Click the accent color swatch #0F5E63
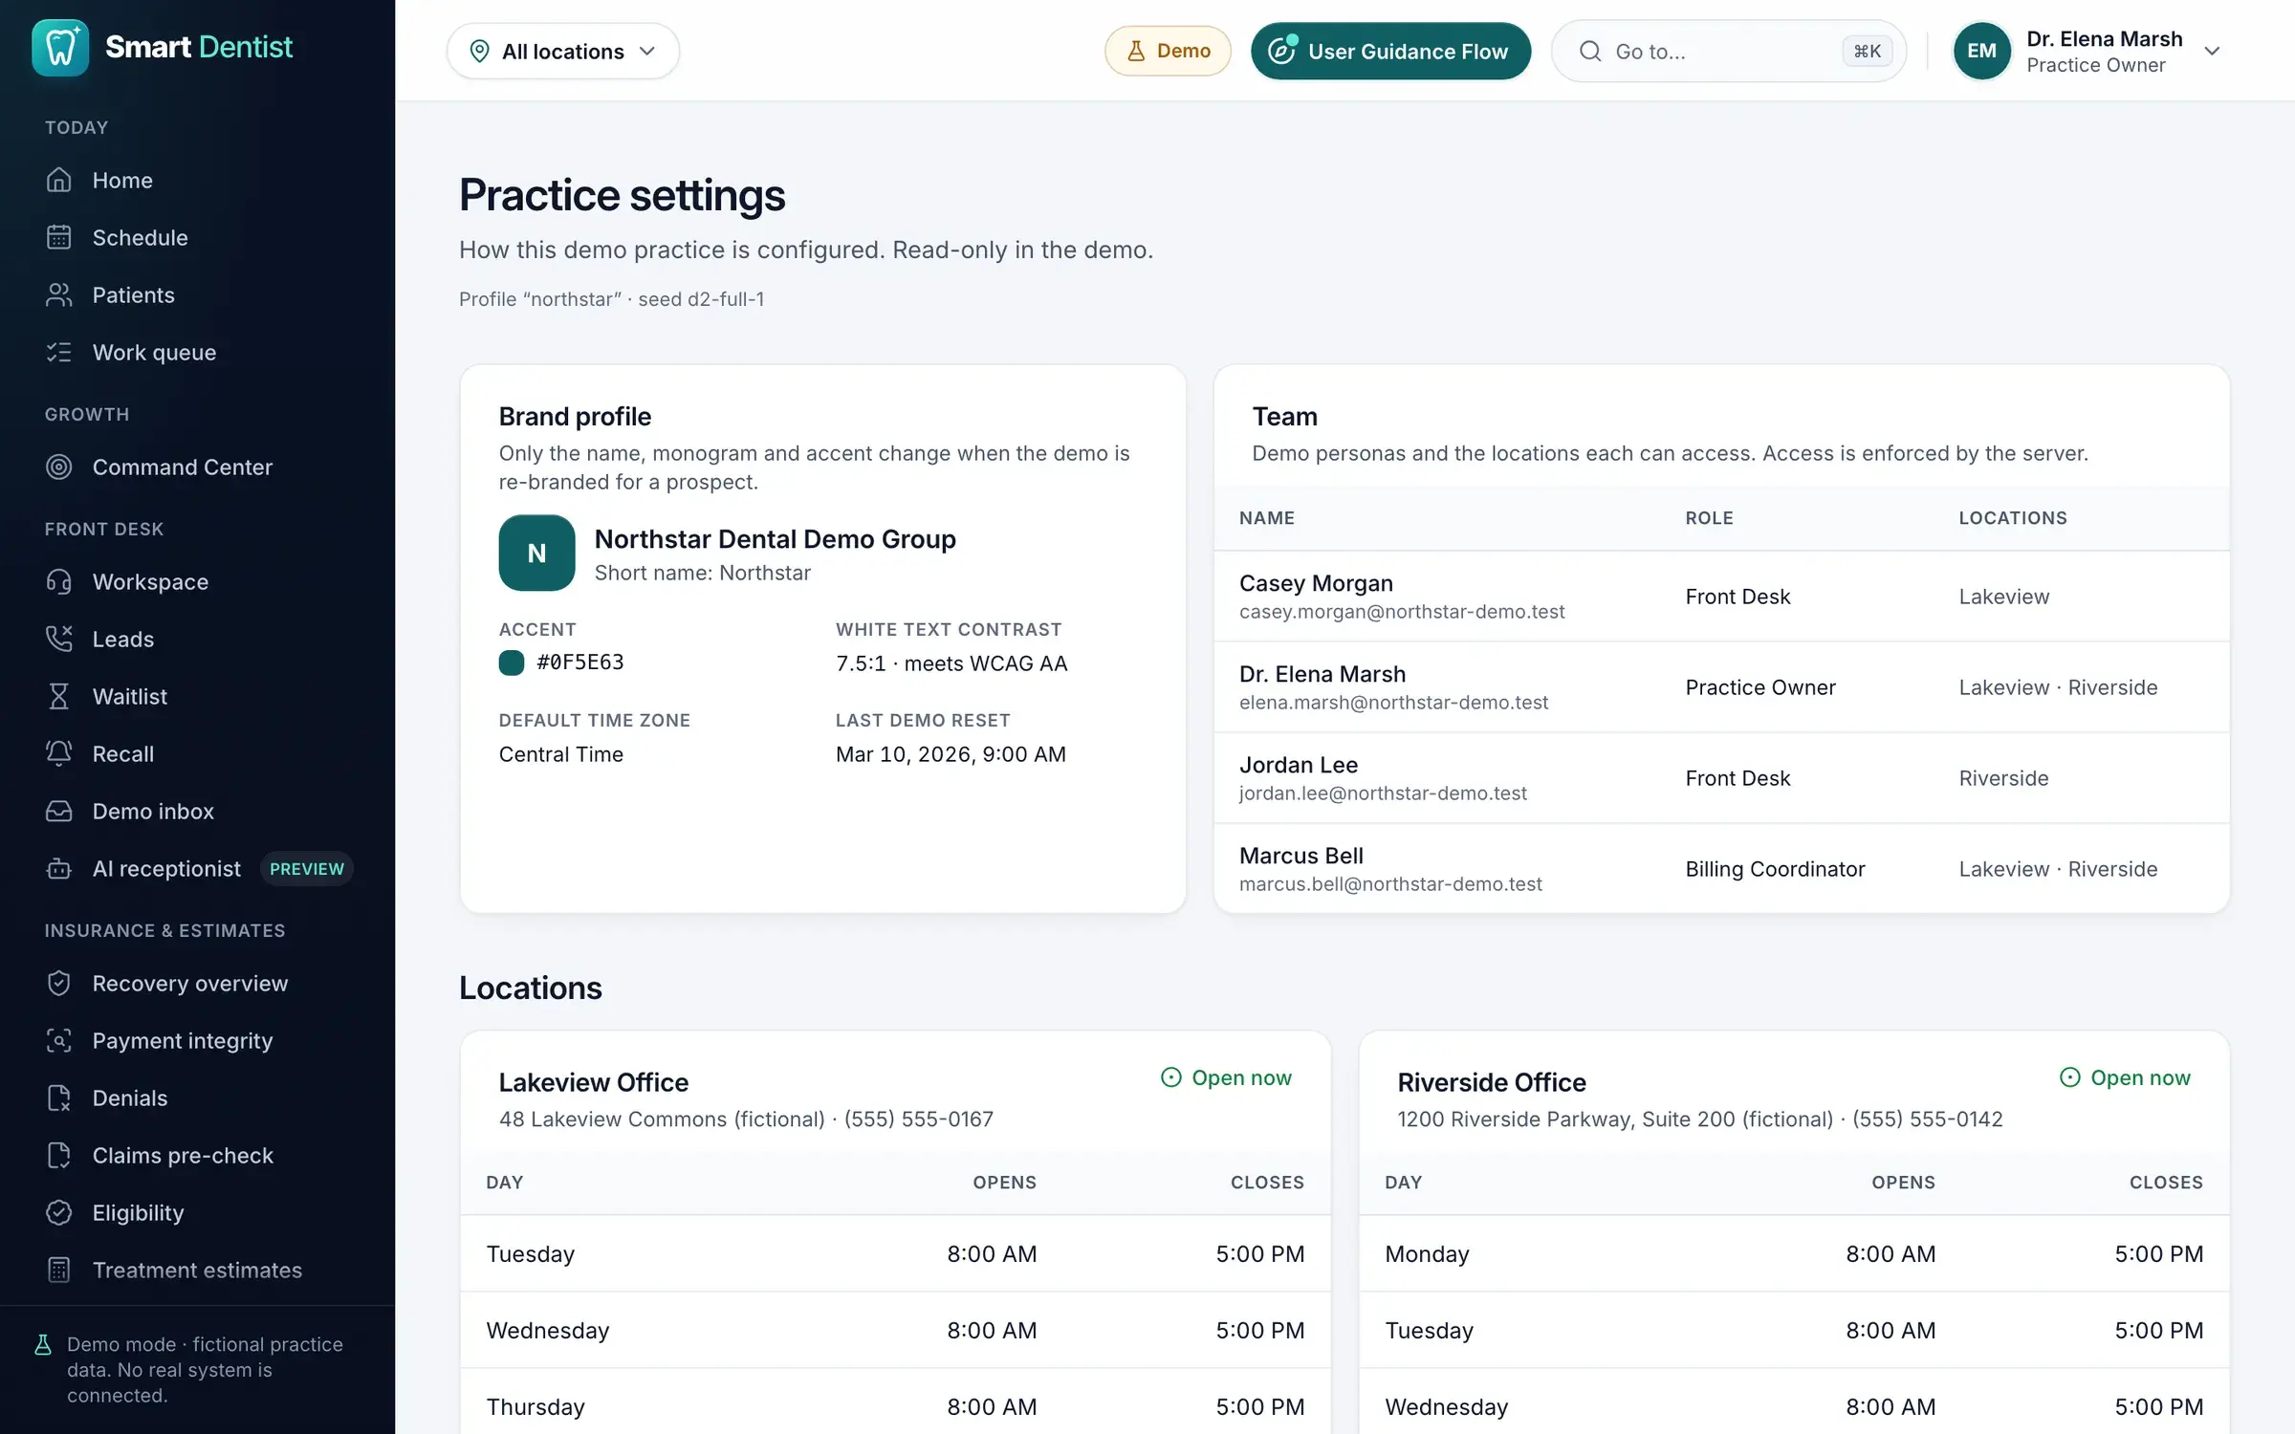This screenshot has width=2295, height=1434. point(512,663)
